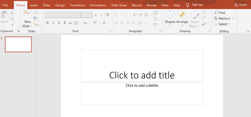
Task: Click the Share button
Action: point(240,5)
